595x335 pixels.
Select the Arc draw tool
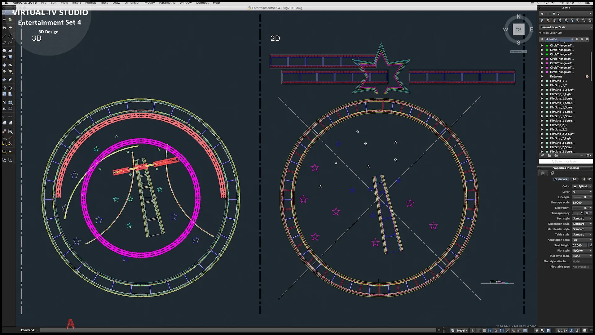(x=10, y=37)
